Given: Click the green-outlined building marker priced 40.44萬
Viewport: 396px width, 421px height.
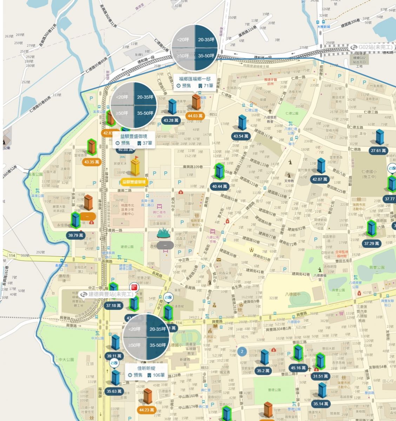Looking at the screenshot, I should (x=220, y=171).
